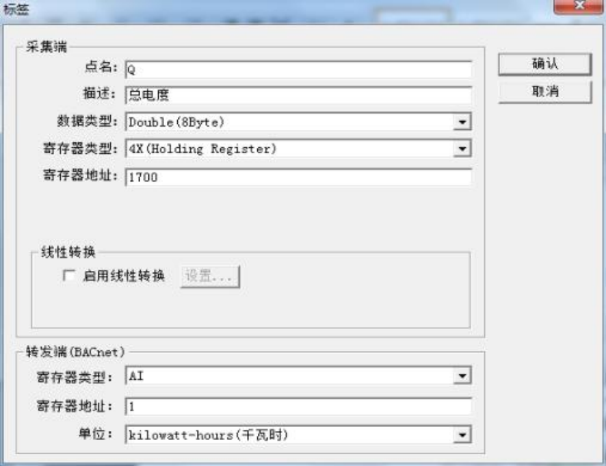Select the 启用线性转换 label text

(x=124, y=276)
